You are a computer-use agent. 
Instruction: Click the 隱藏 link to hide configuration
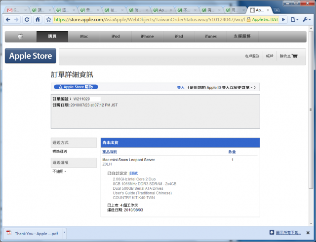point(134,173)
